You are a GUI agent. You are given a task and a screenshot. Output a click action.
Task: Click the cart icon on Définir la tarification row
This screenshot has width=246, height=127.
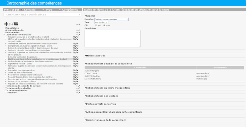click(74, 57)
